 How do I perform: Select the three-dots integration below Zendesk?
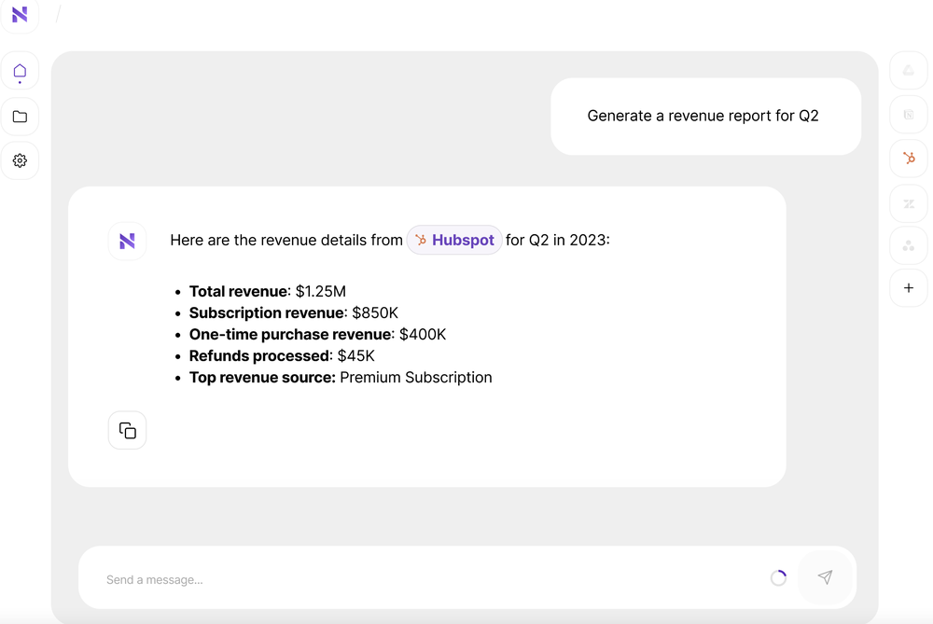908,245
